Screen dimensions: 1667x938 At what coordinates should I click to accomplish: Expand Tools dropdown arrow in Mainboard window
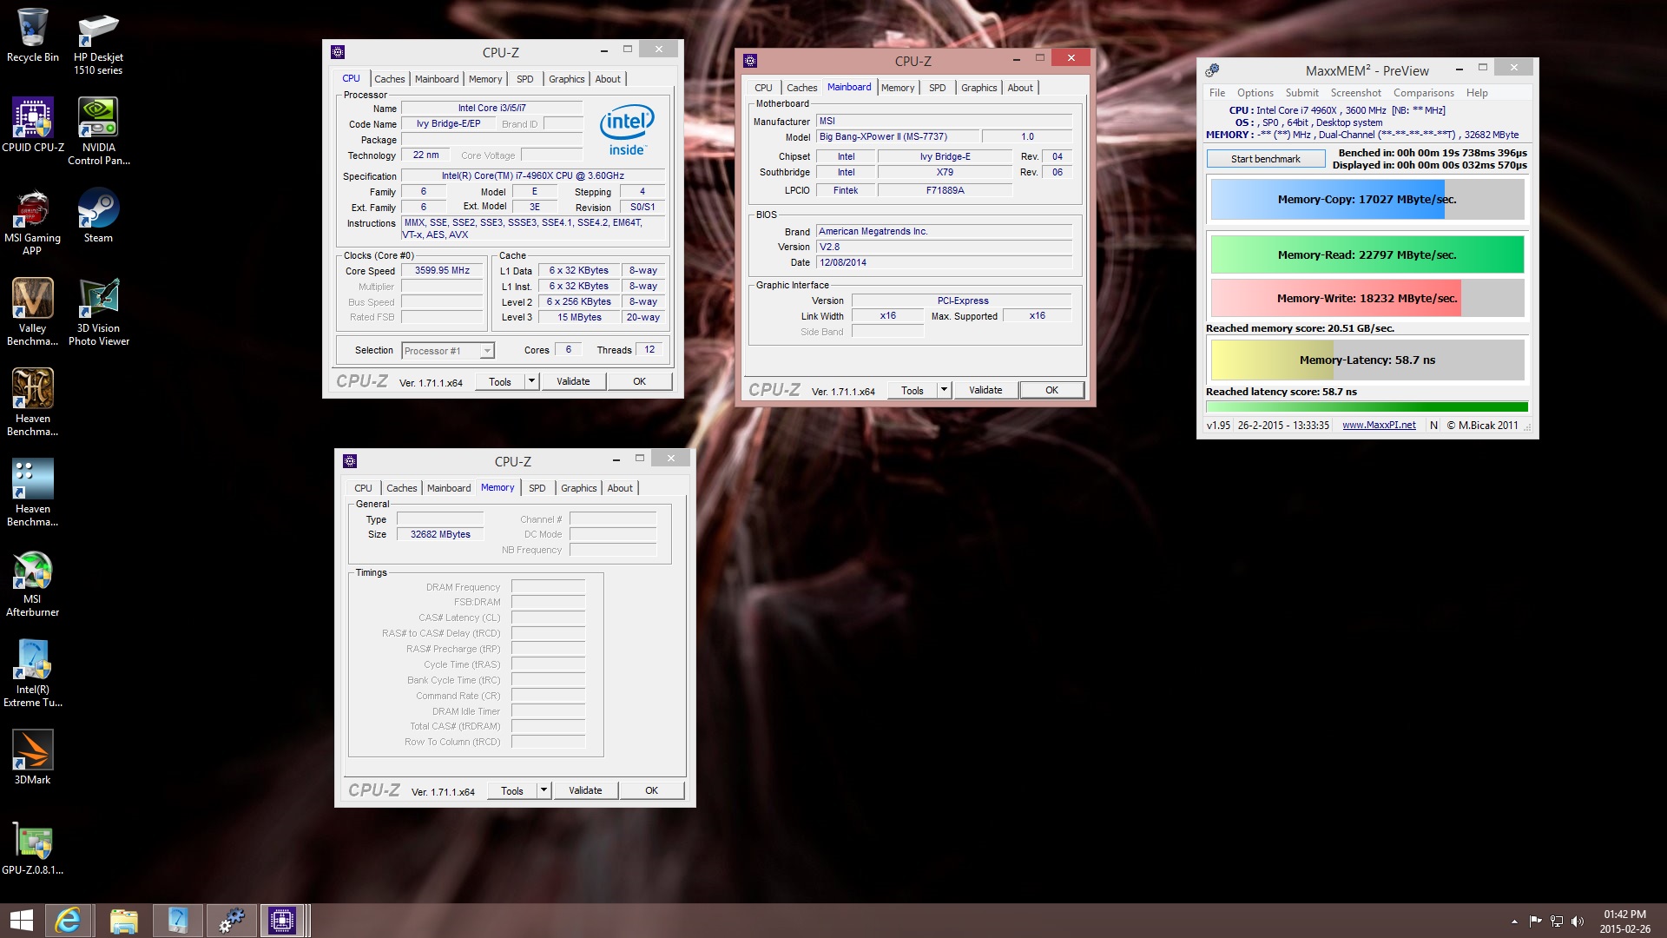(944, 390)
